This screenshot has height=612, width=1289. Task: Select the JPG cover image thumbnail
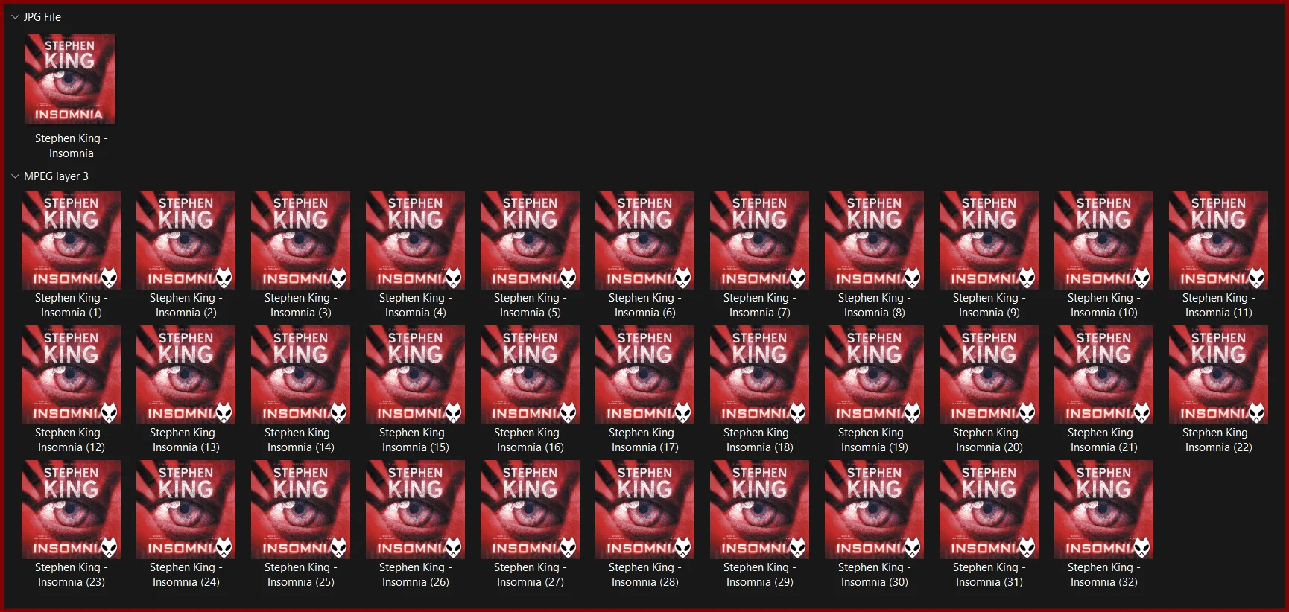click(70, 79)
